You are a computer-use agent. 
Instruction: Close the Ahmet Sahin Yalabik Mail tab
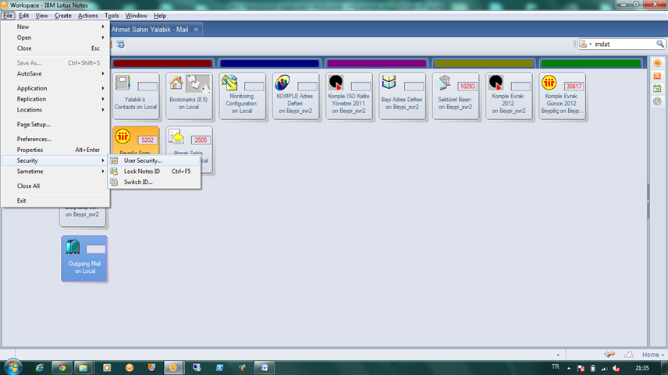click(x=197, y=30)
